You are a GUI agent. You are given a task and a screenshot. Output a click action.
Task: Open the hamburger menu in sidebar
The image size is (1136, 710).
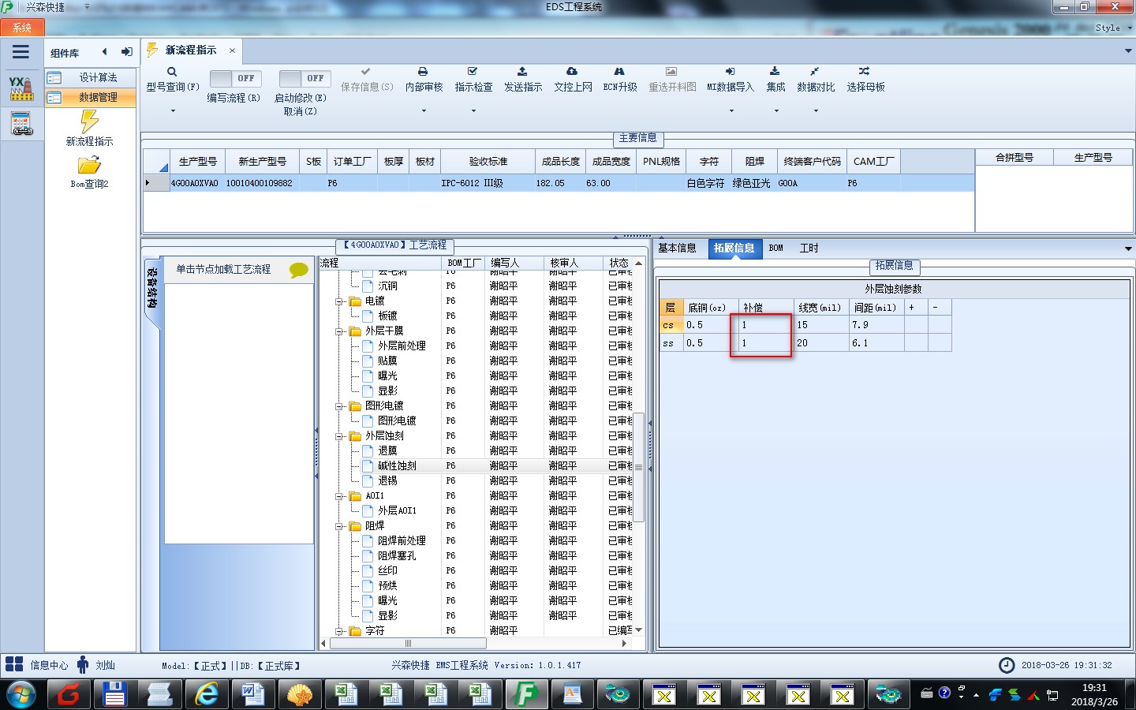(21, 52)
